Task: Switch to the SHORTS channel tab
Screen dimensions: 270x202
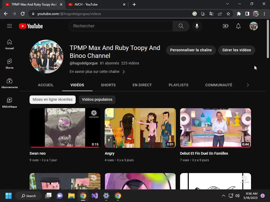Action: pyautogui.click(x=108, y=85)
